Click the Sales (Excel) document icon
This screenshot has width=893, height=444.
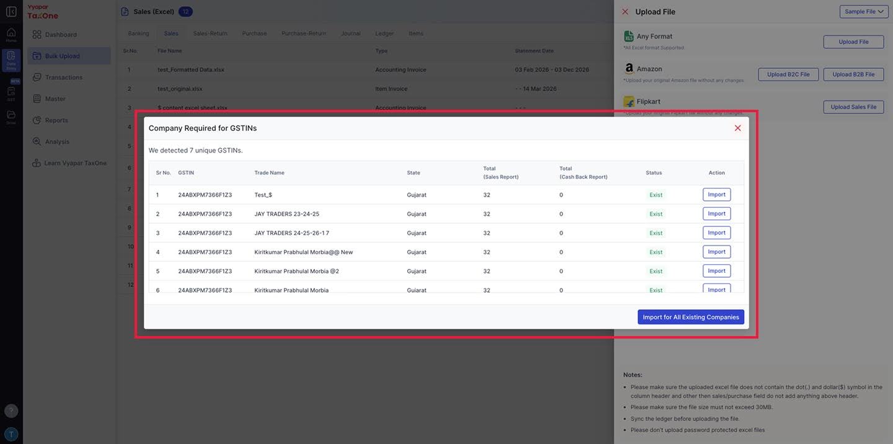(125, 11)
